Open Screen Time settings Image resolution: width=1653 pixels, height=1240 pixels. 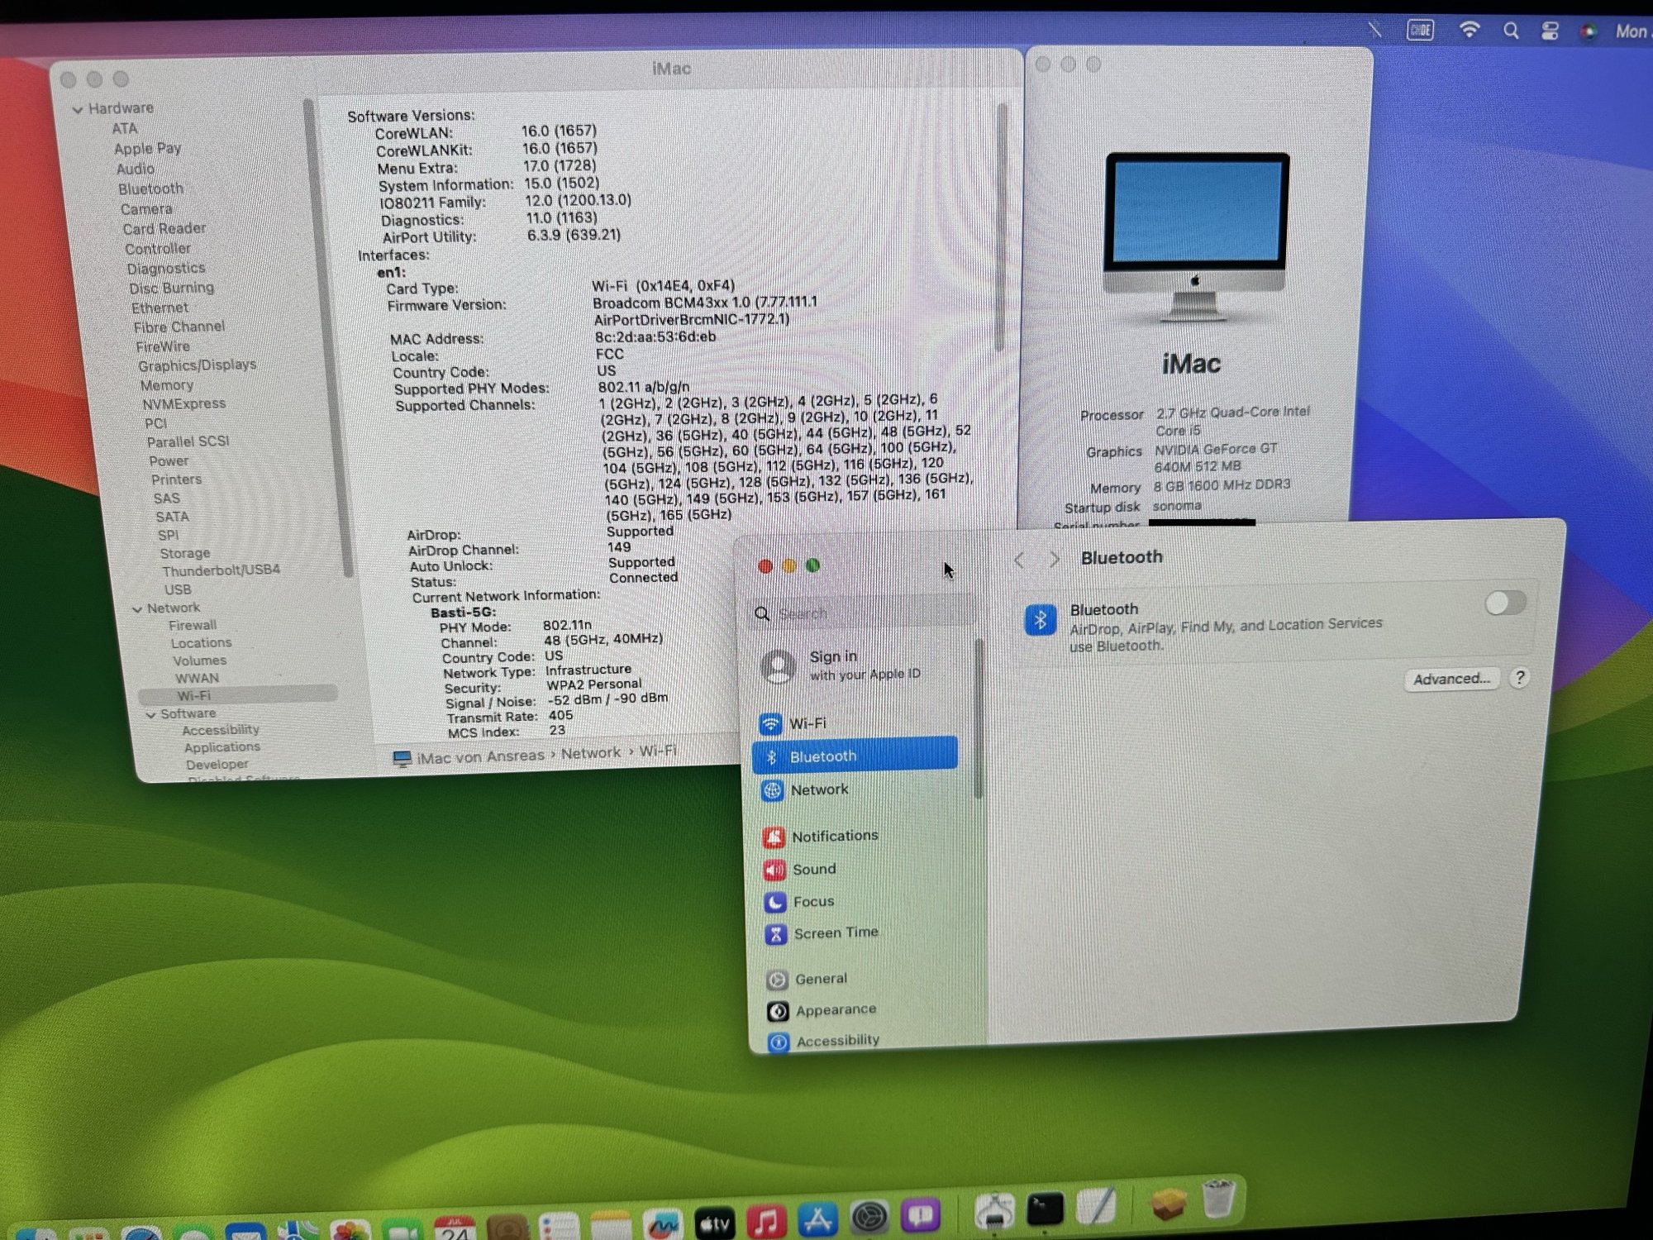(835, 933)
